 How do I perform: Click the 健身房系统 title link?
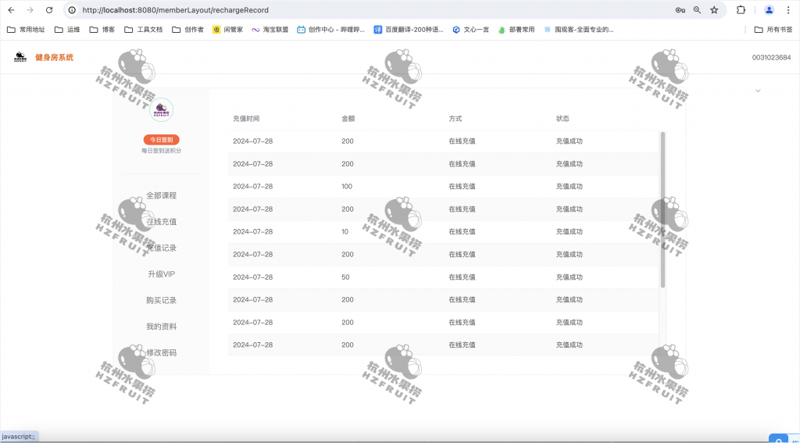[54, 57]
